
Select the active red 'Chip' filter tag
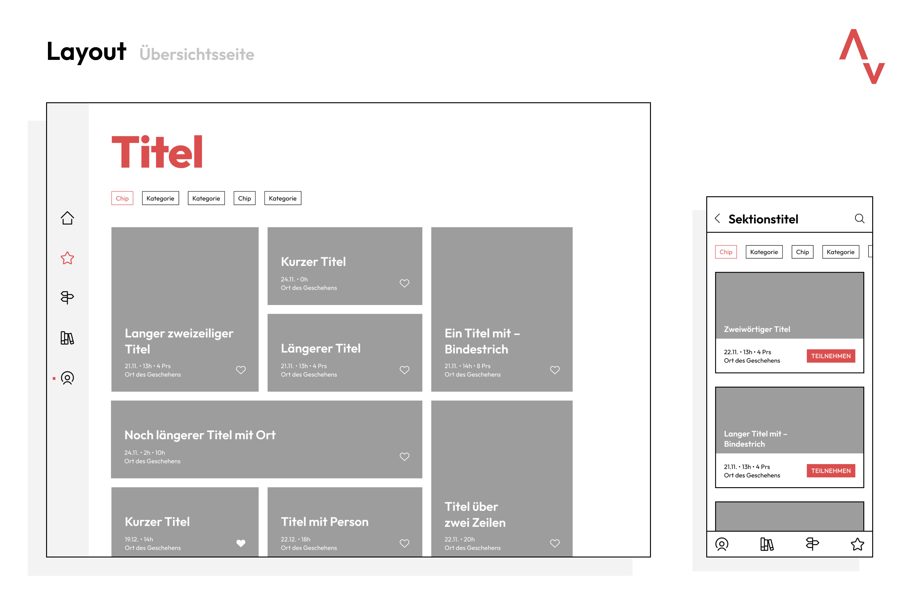(x=122, y=198)
